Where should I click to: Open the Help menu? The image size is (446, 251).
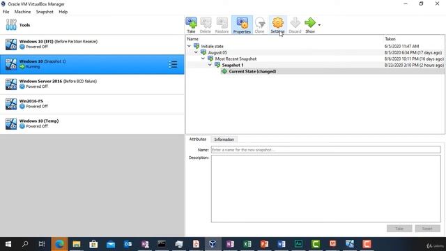point(63,12)
